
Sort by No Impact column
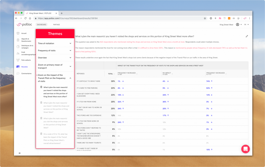(x=167, y=73)
